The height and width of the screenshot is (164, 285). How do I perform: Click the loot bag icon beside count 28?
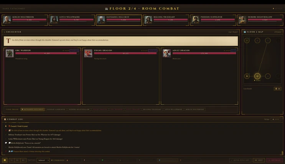coord(276,88)
